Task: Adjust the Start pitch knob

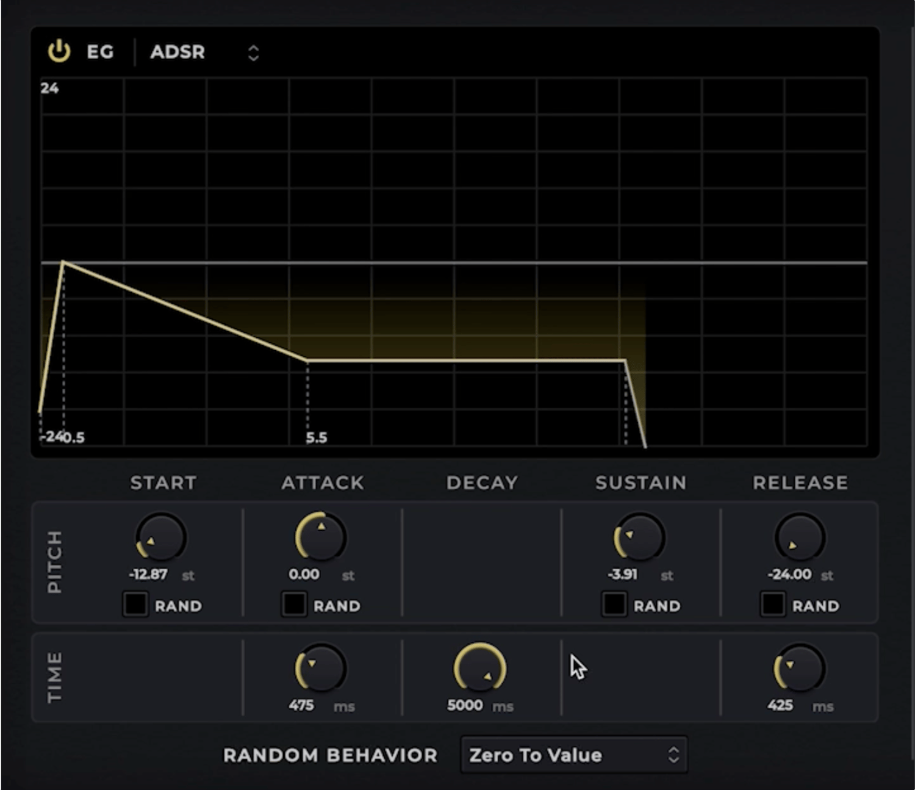Action: pos(160,537)
